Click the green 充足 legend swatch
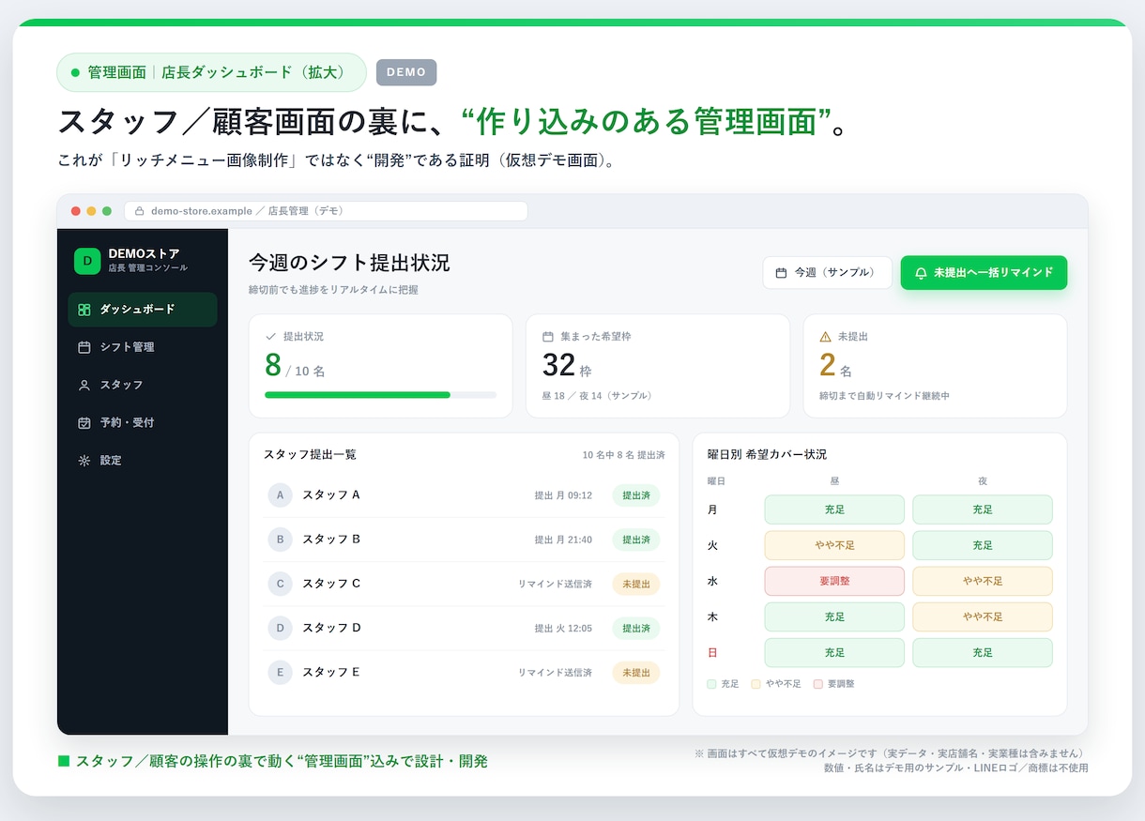 (712, 684)
